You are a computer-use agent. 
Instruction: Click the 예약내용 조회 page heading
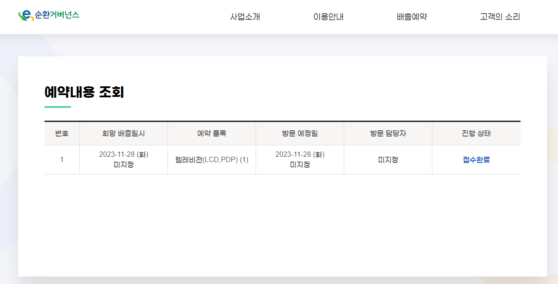[84, 92]
